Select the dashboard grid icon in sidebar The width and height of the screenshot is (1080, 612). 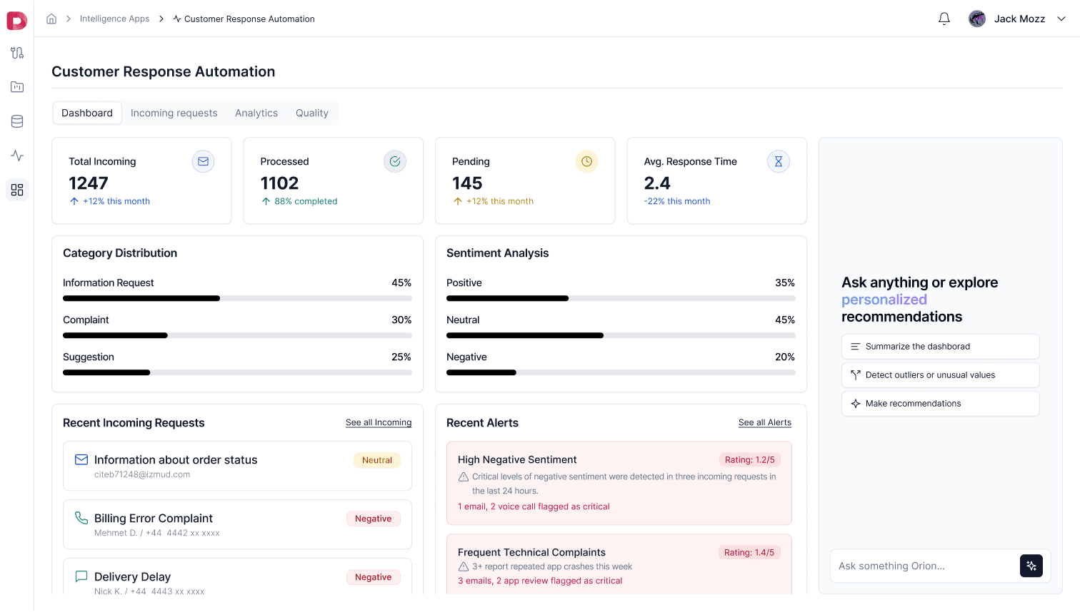pos(16,190)
